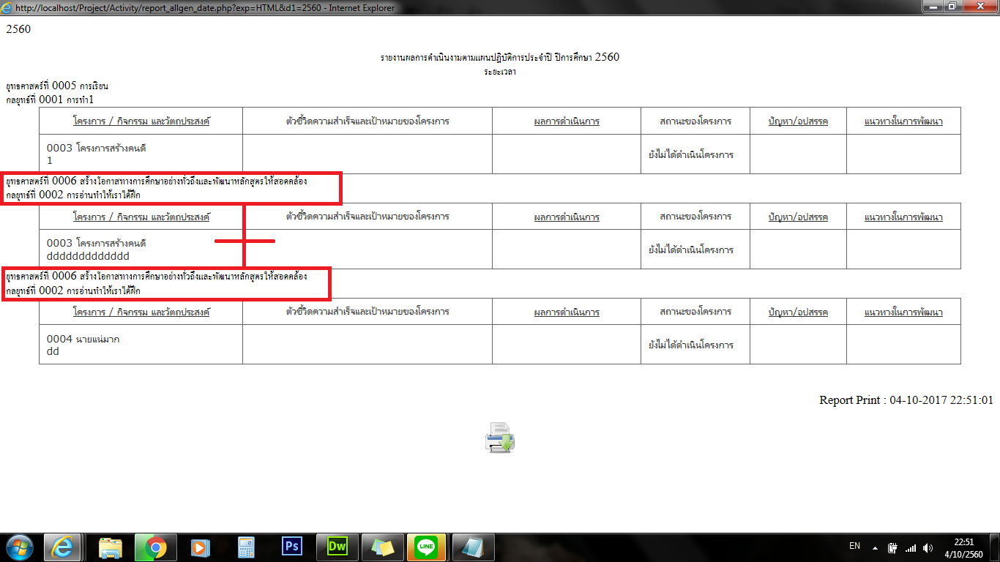Click the EN language indicator in the tray
The width and height of the screenshot is (1000, 562).
[854, 546]
